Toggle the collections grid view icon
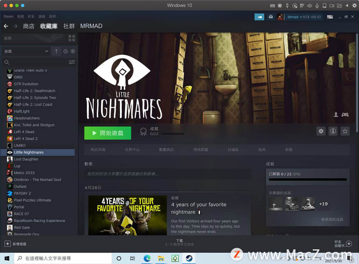 pos(72,38)
